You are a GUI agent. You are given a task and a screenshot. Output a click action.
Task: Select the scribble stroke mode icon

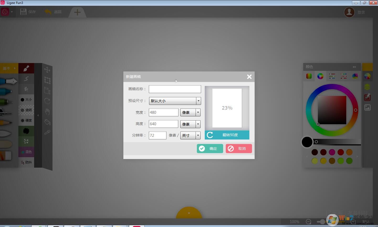click(26, 89)
